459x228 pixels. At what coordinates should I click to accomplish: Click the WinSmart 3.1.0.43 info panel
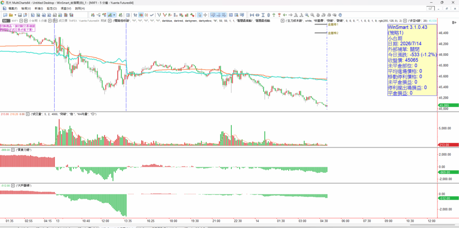(412, 60)
